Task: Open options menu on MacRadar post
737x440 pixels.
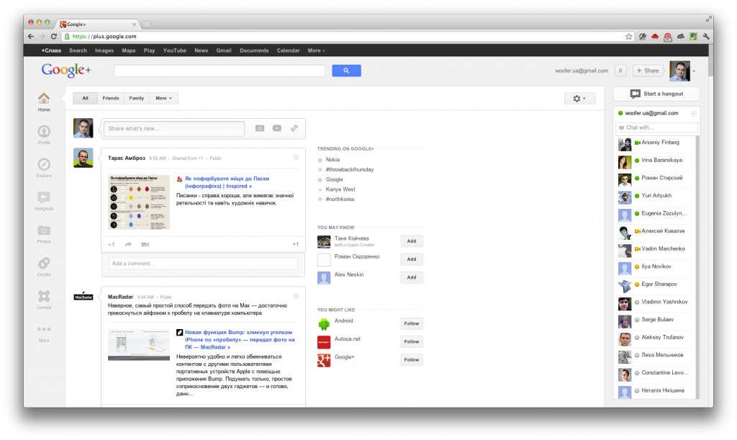Action: pos(296,296)
